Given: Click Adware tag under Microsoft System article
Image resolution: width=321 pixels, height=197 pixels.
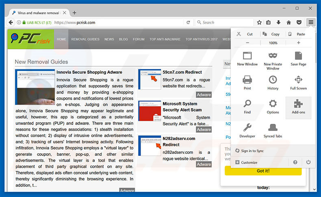Looking at the screenshot, I should (x=204, y=129).
